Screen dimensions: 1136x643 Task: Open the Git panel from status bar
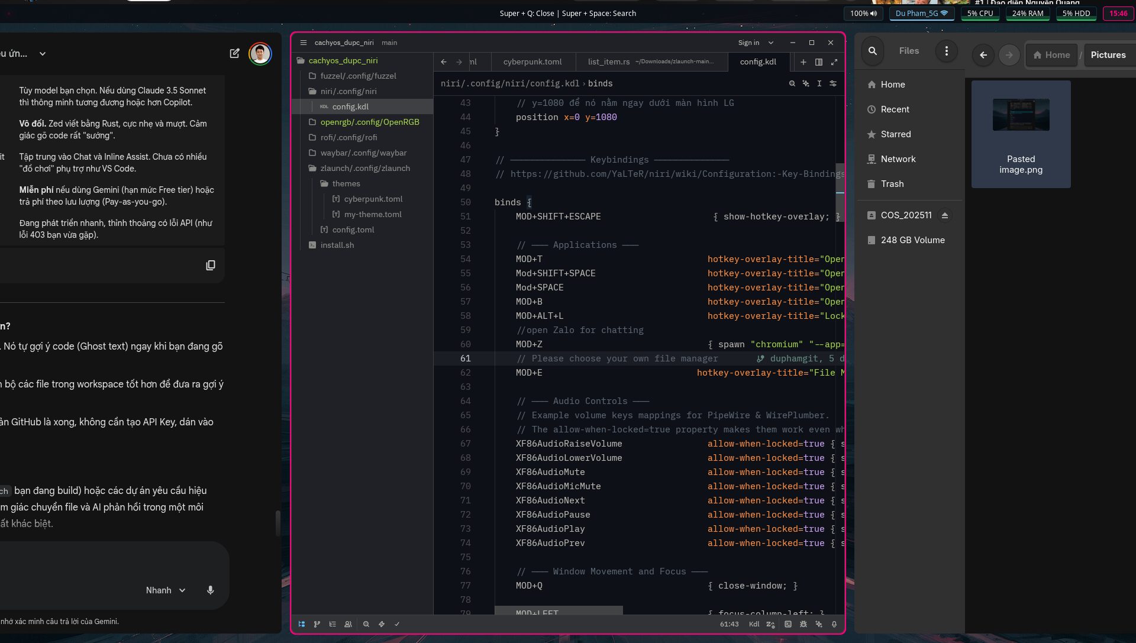(x=317, y=624)
